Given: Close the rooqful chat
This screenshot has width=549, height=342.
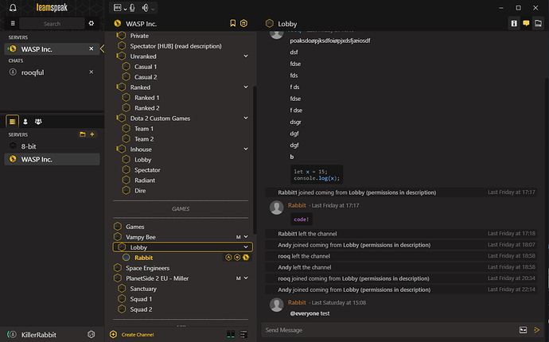Looking at the screenshot, I should 91,72.
